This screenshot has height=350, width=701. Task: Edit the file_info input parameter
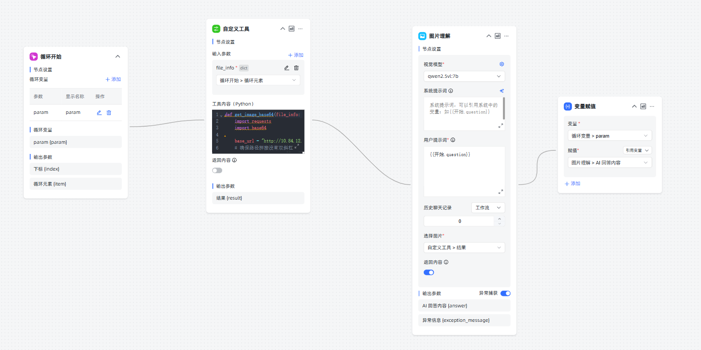point(287,68)
